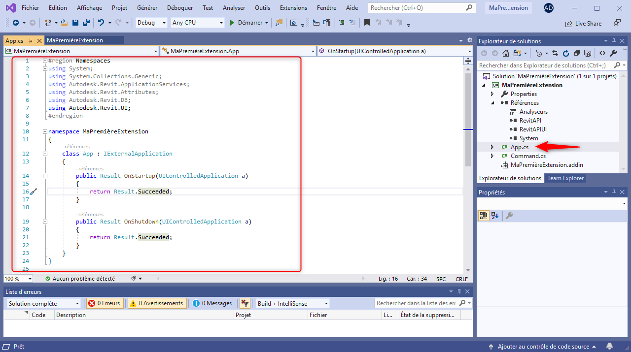
Task: Click the search box in Solution Explorer
Action: tap(542, 64)
